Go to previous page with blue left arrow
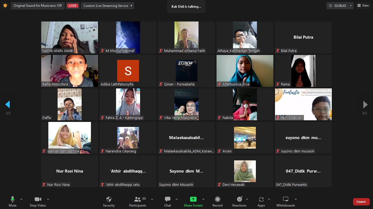This screenshot has height=209, width=373. (x=8, y=104)
